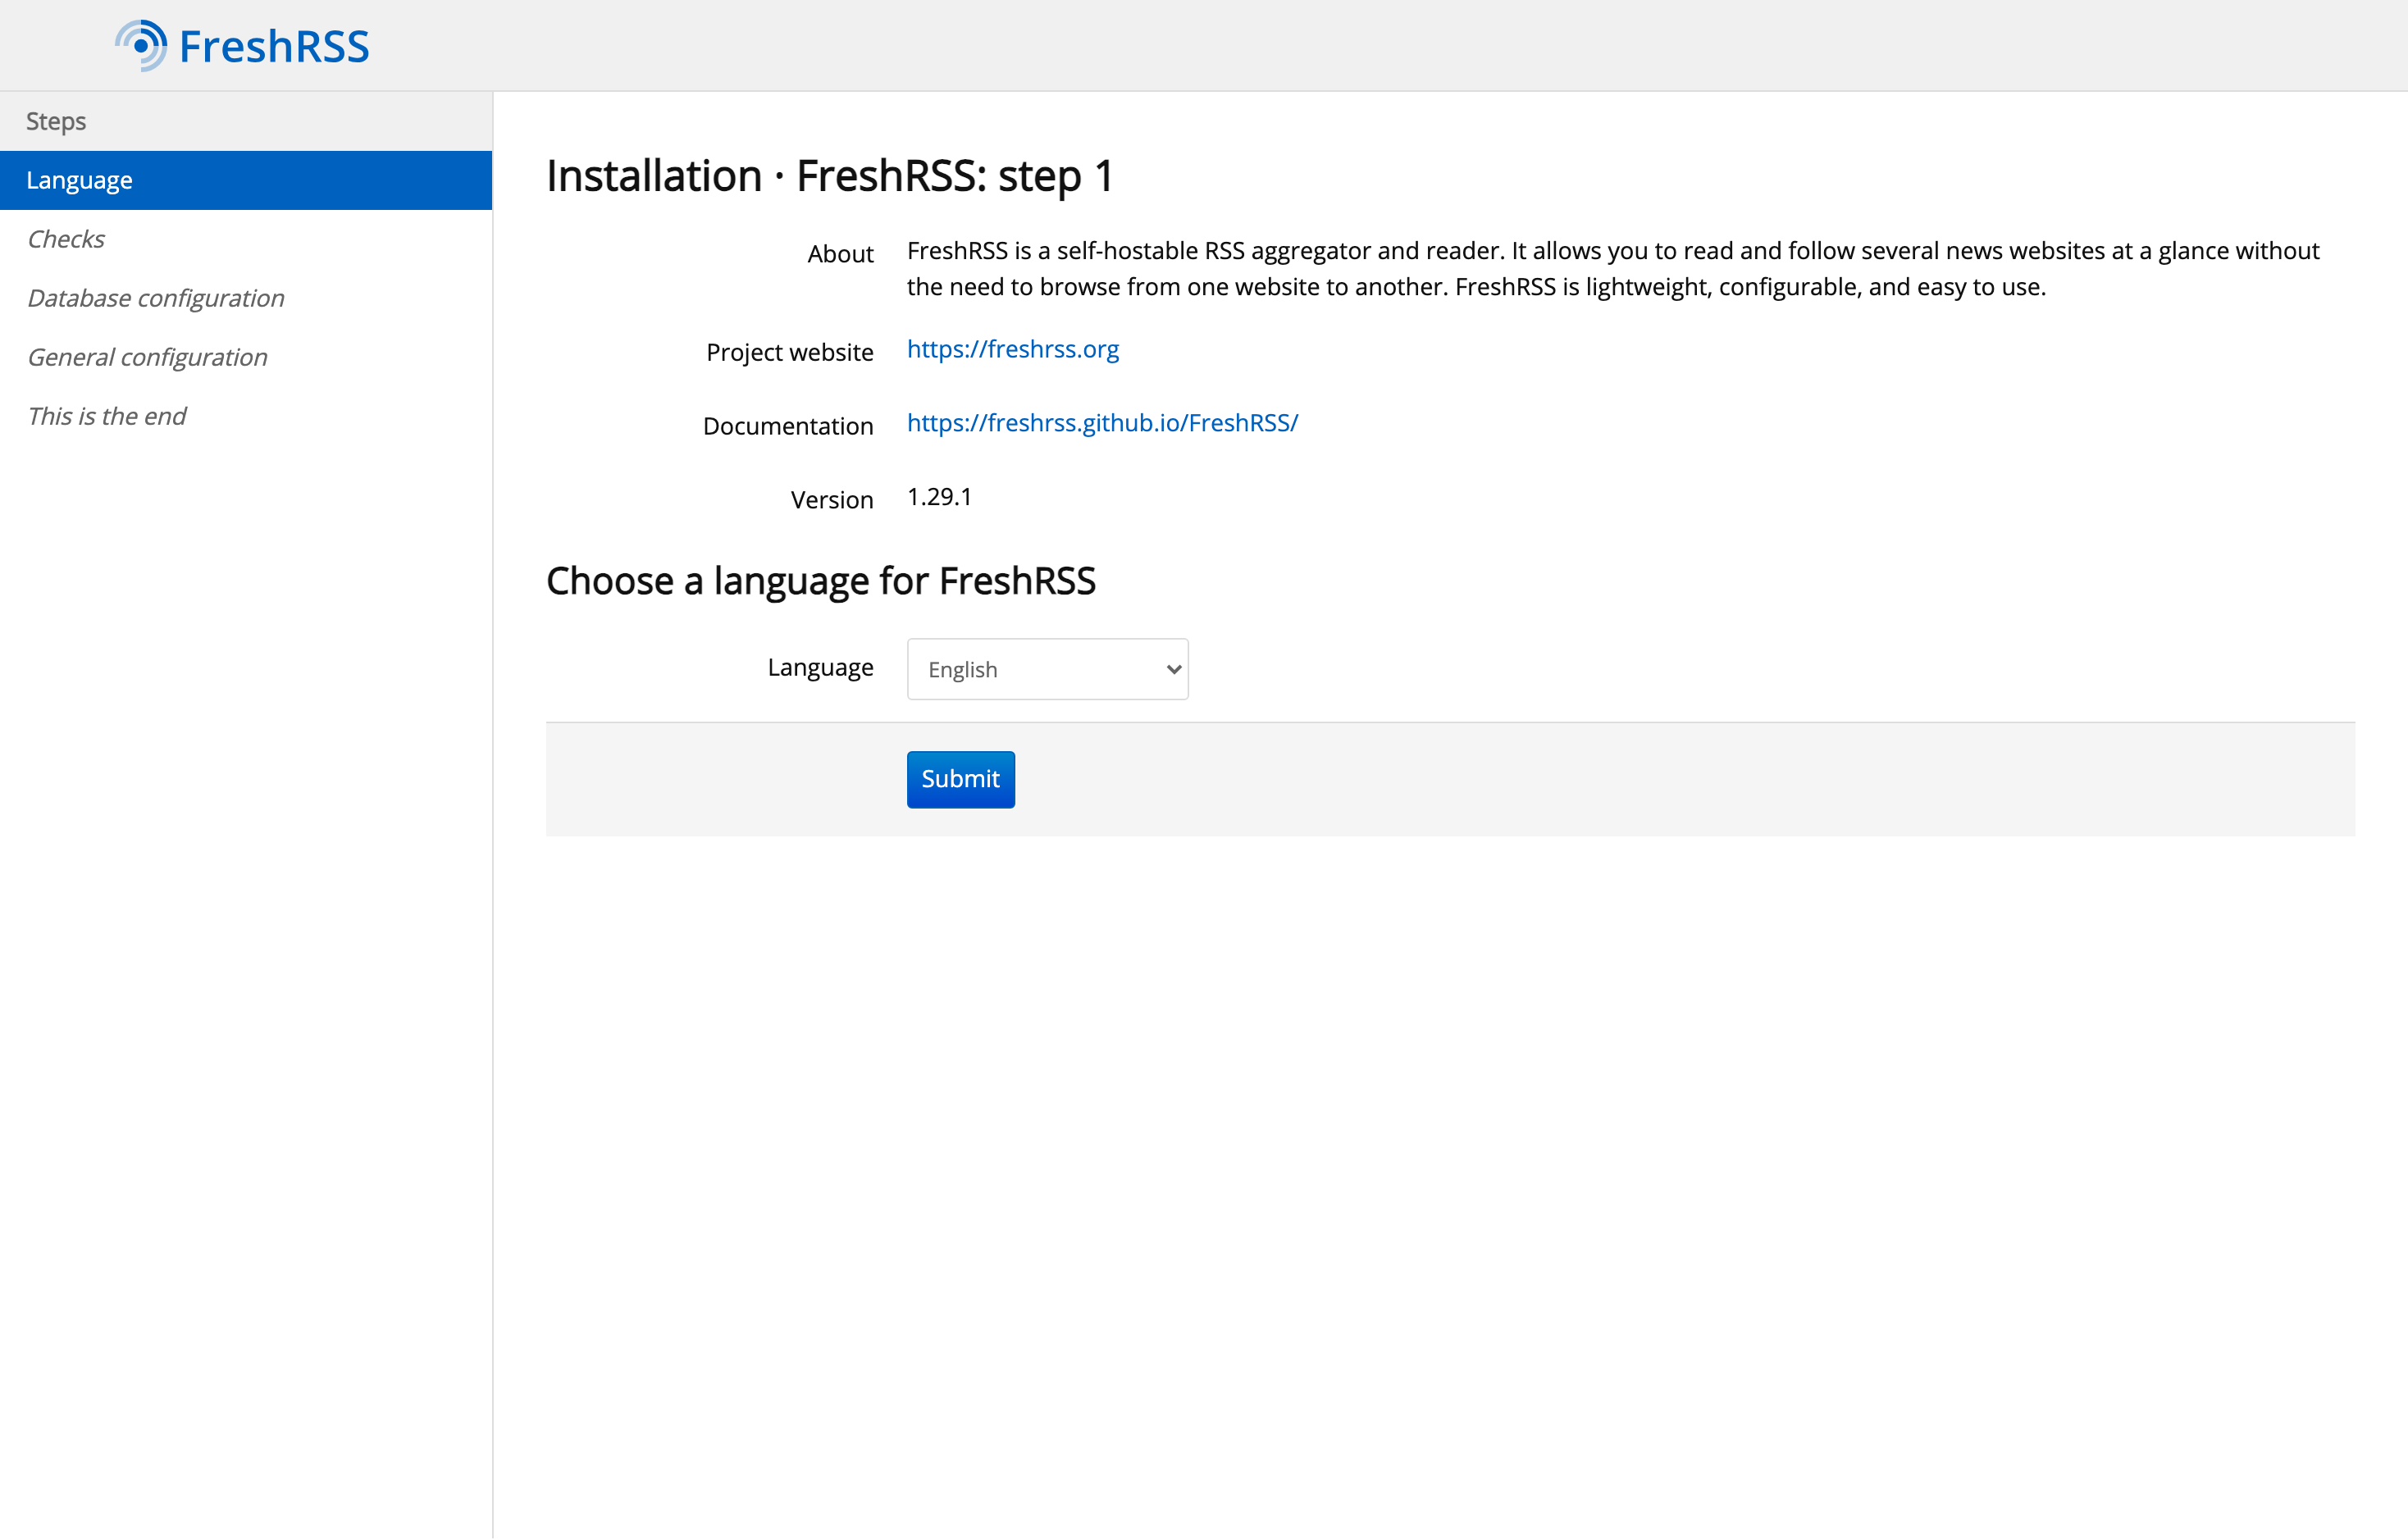The image size is (2408, 1540).
Task: Expand the Language dropdown showing English
Action: coord(1047,669)
